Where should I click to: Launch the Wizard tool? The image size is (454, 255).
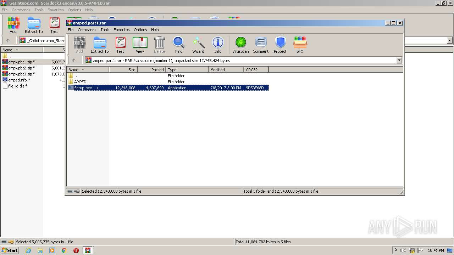pos(198,45)
